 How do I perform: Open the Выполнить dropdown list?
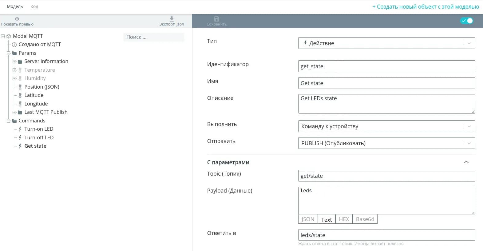coord(386,126)
